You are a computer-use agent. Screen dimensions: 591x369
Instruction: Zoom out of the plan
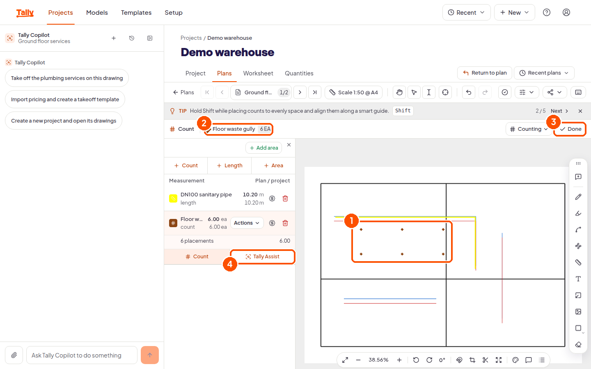358,360
